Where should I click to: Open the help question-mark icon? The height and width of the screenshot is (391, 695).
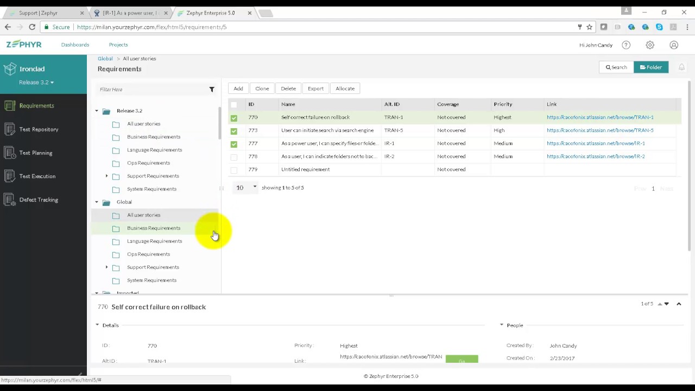tap(626, 45)
